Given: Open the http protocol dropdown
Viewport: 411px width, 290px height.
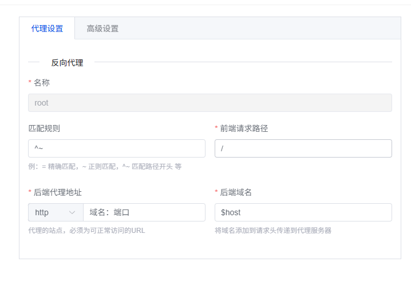Looking at the screenshot, I should [x=56, y=212].
